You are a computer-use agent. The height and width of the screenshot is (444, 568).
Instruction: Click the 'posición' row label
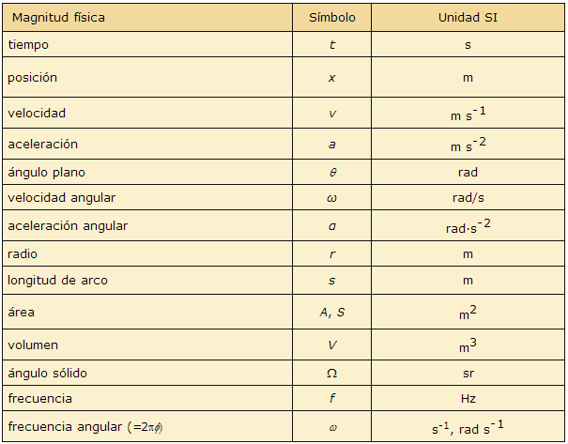click(33, 77)
